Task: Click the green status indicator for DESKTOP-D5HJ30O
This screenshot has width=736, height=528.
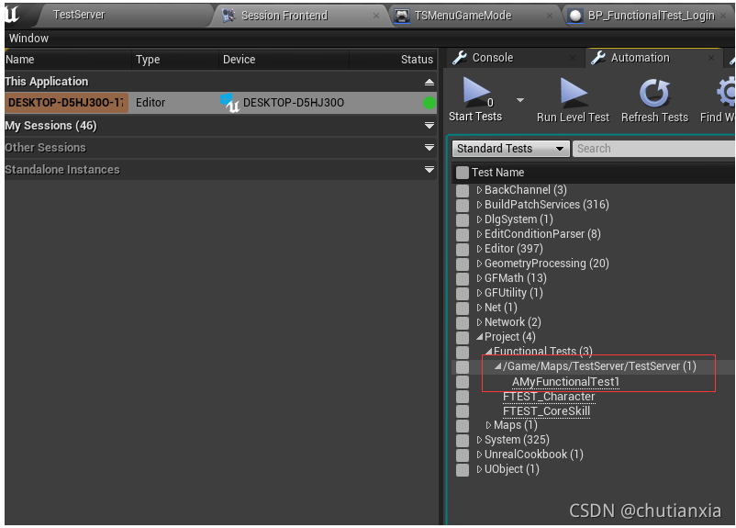Action: pos(429,103)
